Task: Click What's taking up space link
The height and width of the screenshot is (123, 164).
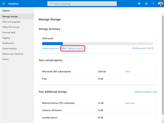Action: pyautogui.click(x=72, y=48)
